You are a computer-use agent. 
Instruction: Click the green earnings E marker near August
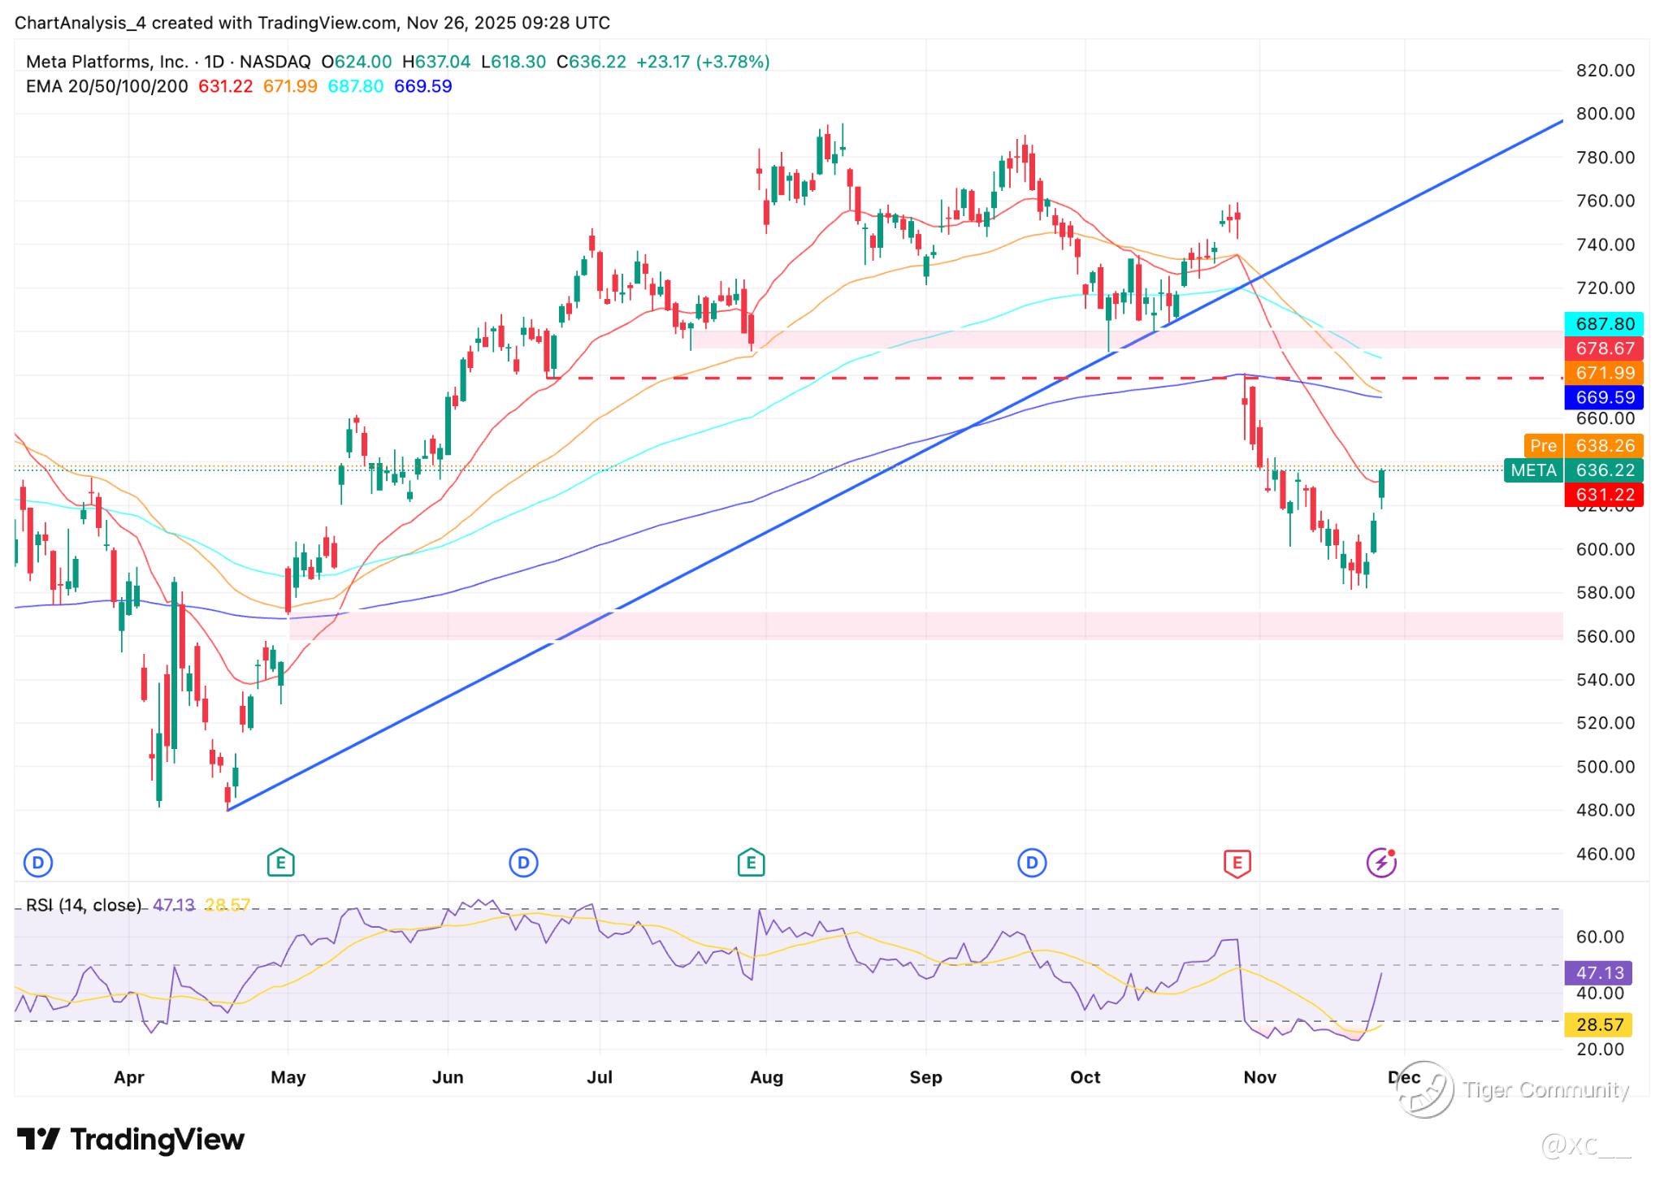(x=751, y=862)
